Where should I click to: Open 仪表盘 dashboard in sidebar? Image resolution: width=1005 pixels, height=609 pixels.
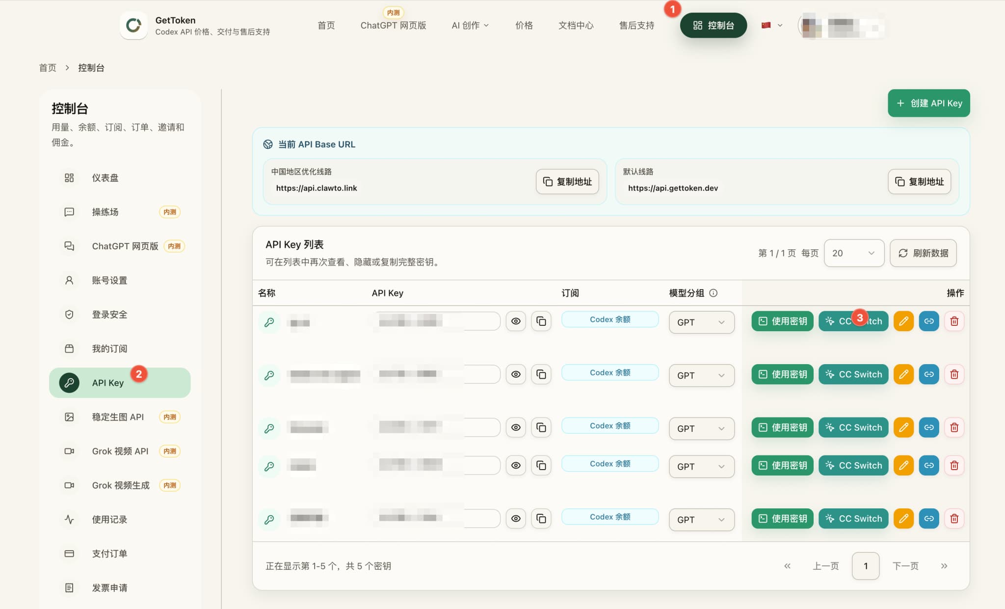[120, 178]
